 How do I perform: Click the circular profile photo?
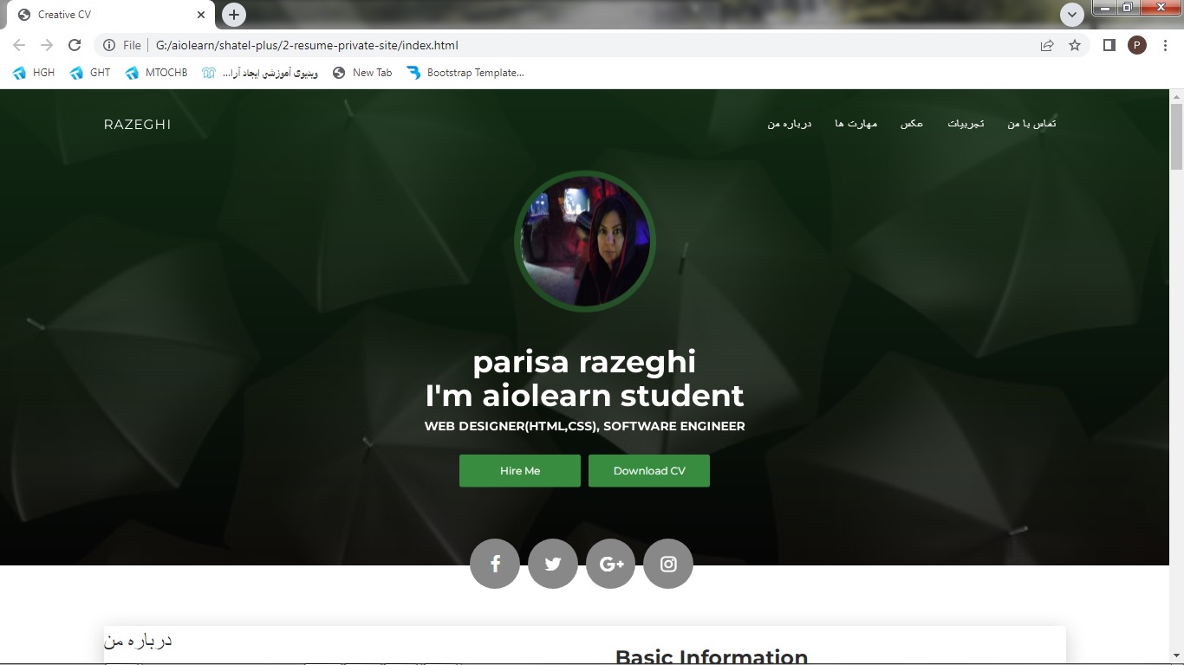(585, 242)
